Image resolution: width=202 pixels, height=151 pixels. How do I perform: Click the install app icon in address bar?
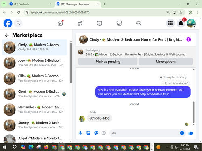(x=174, y=12)
